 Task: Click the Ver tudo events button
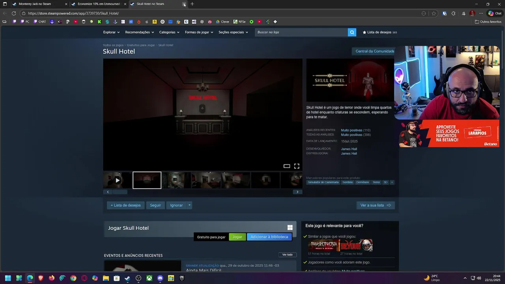click(287, 255)
